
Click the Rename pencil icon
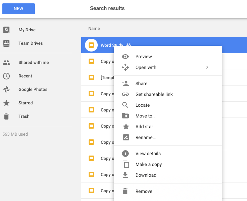(x=125, y=137)
